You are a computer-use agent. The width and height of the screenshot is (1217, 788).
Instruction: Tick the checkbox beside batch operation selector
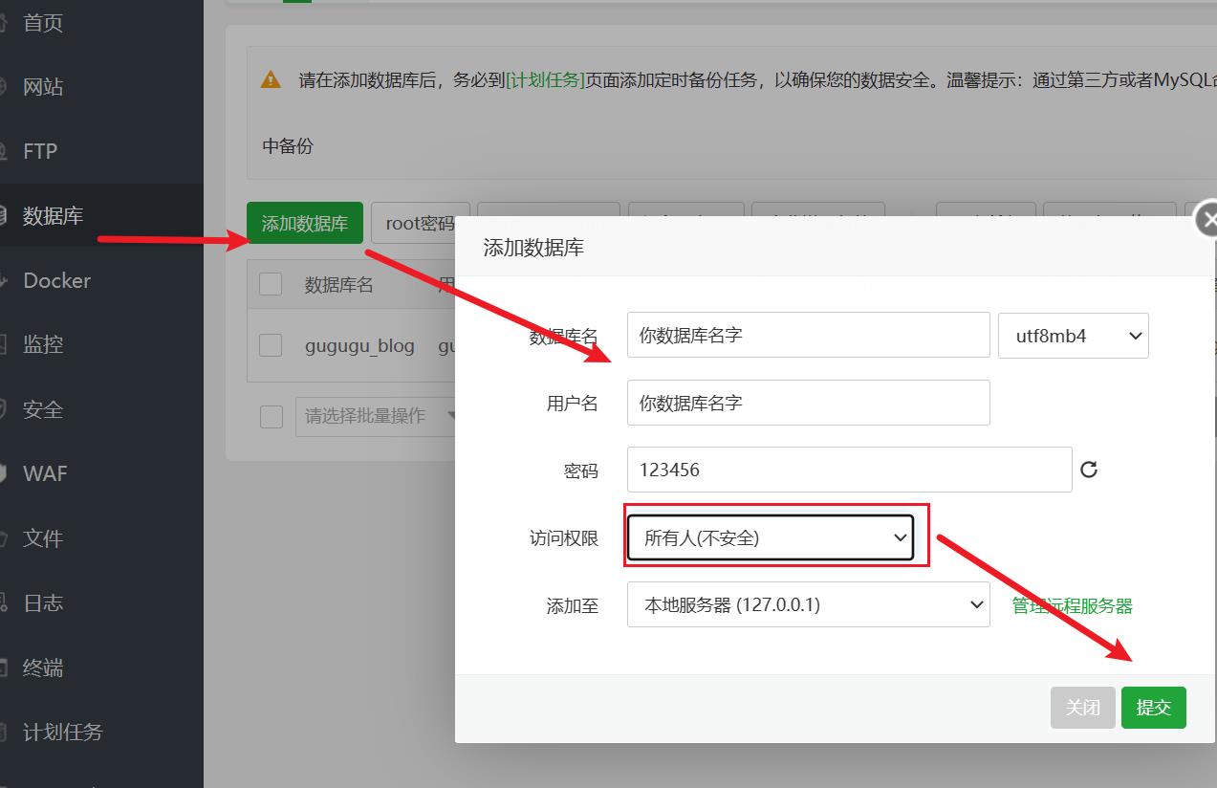[272, 416]
